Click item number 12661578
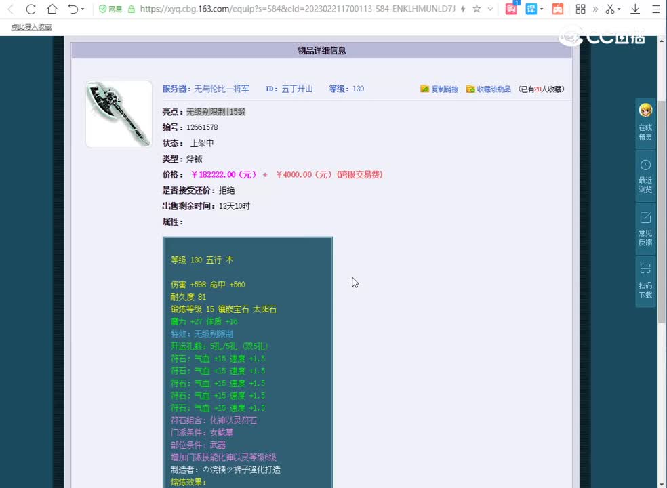This screenshot has width=667, height=488. (202, 127)
